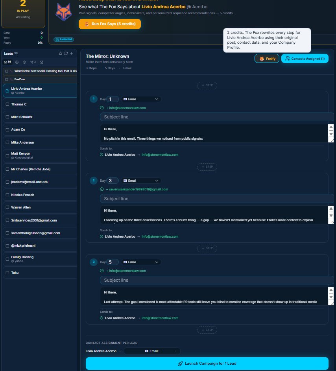This screenshot has height=371, width=336.
Task: Click the step 2 Subject line field
Action: (216, 199)
